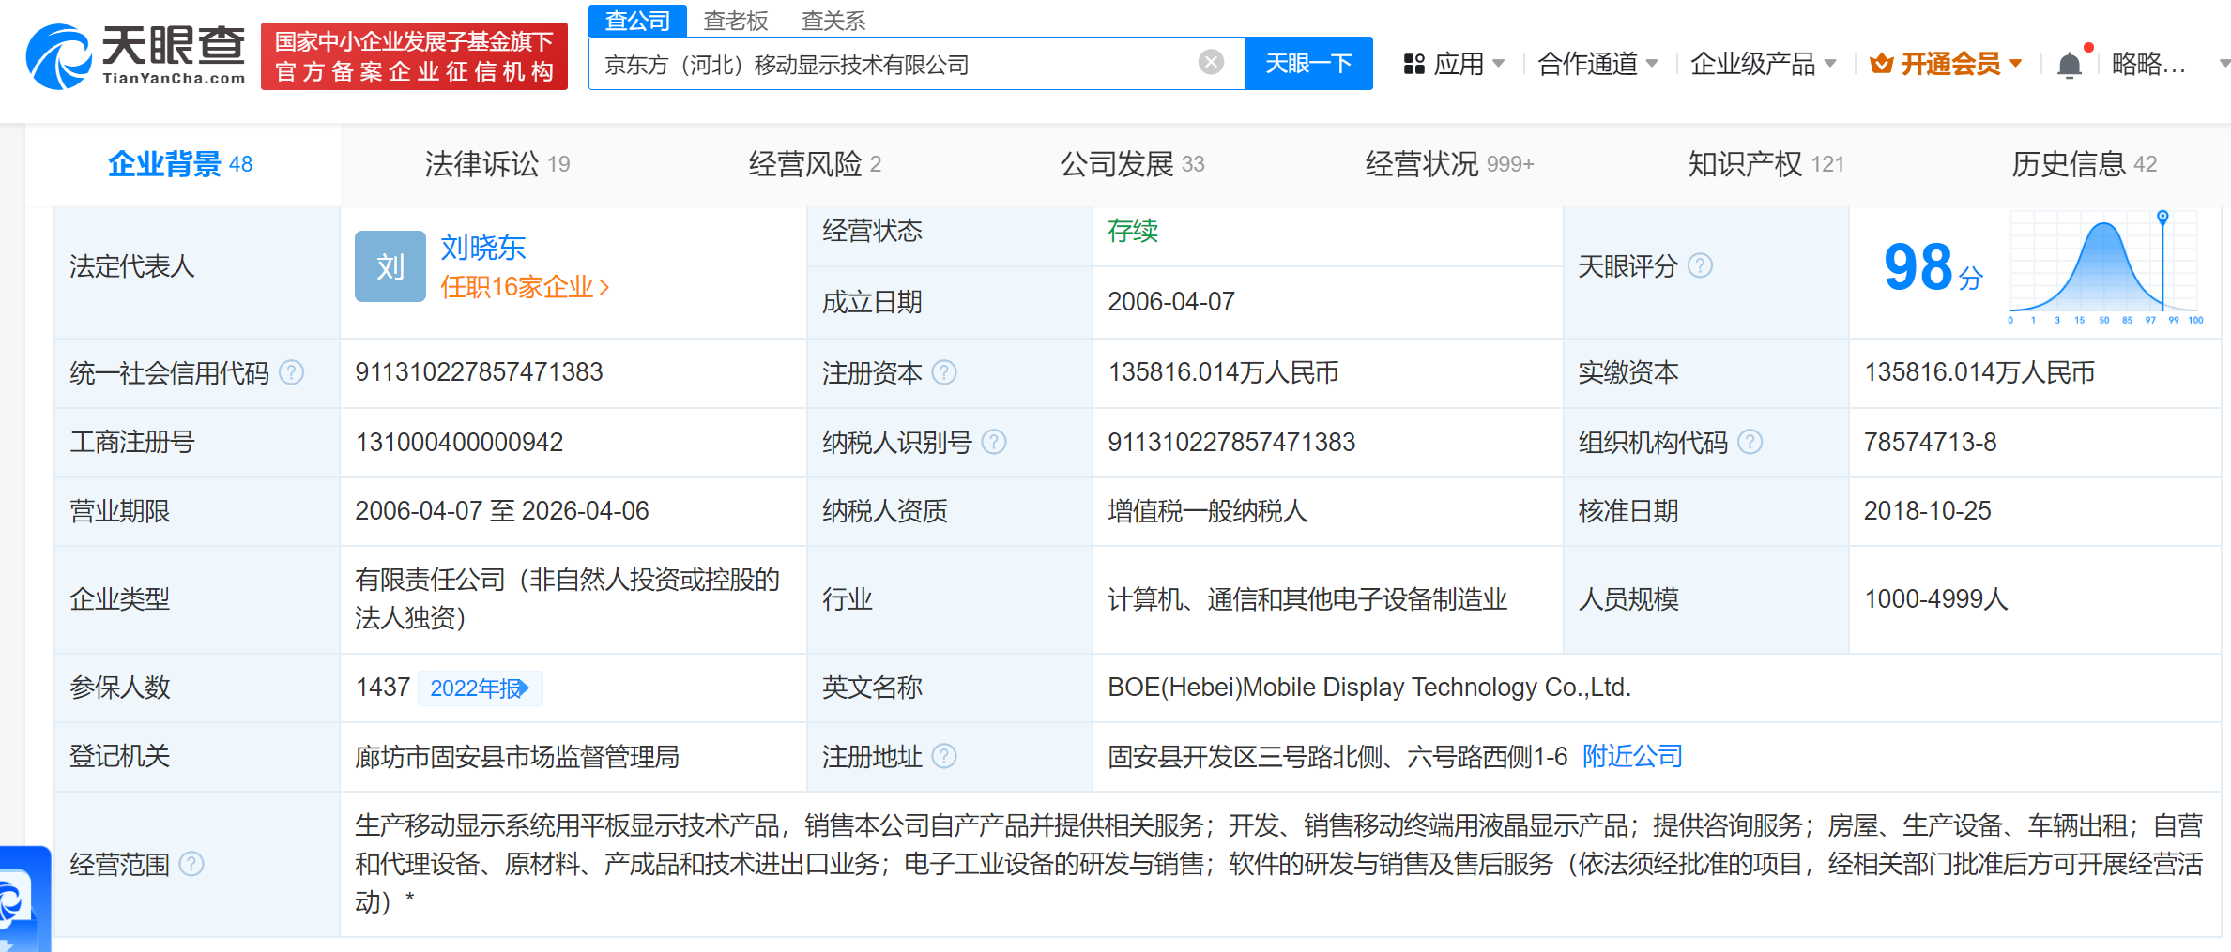Click insured count 1437
Screen dimensions: 2231x952
(x=383, y=688)
